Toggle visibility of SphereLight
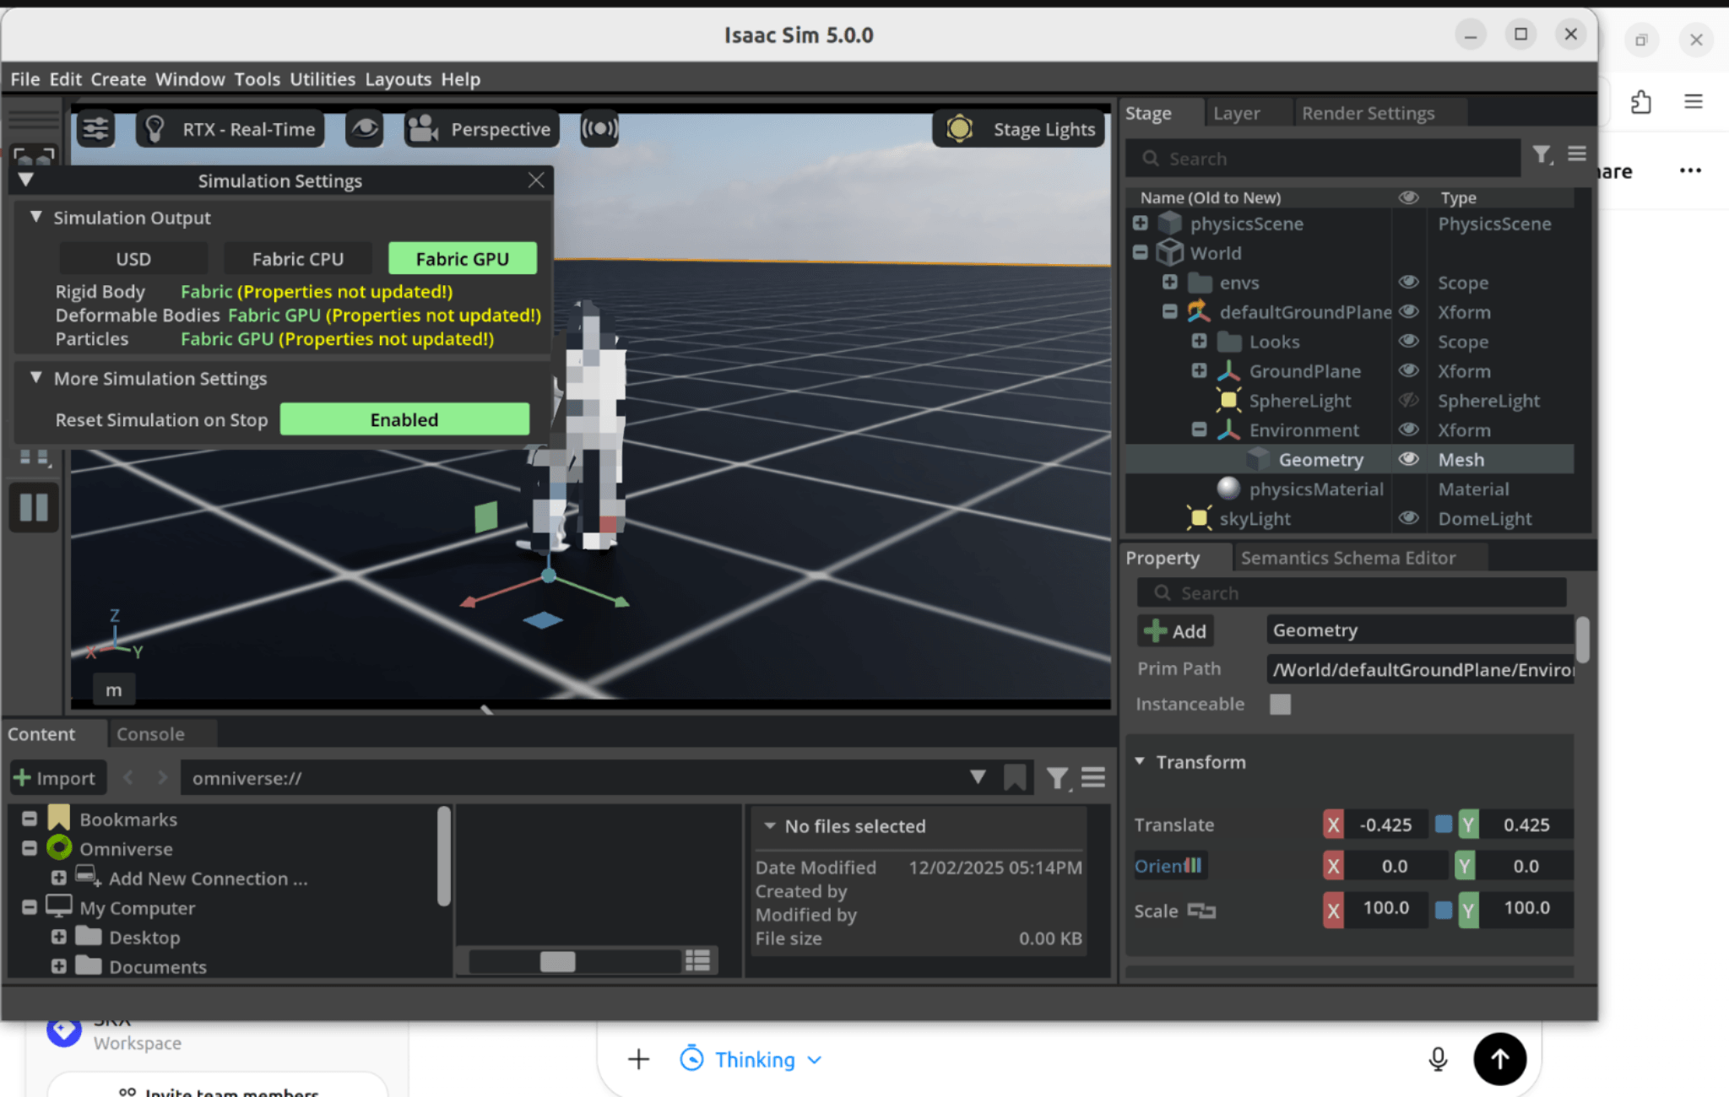This screenshot has width=1729, height=1097. [x=1408, y=400]
